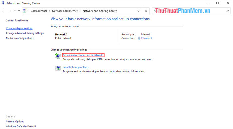
Task: Click the page heading 'View your basic network information'
Action: (100, 19)
